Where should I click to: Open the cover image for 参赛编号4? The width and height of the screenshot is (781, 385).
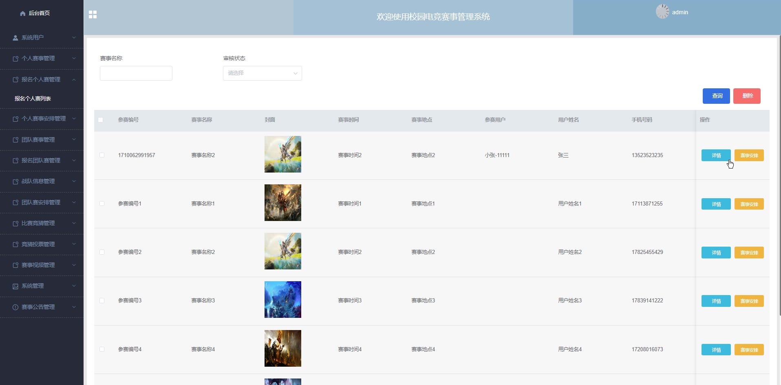pos(283,348)
